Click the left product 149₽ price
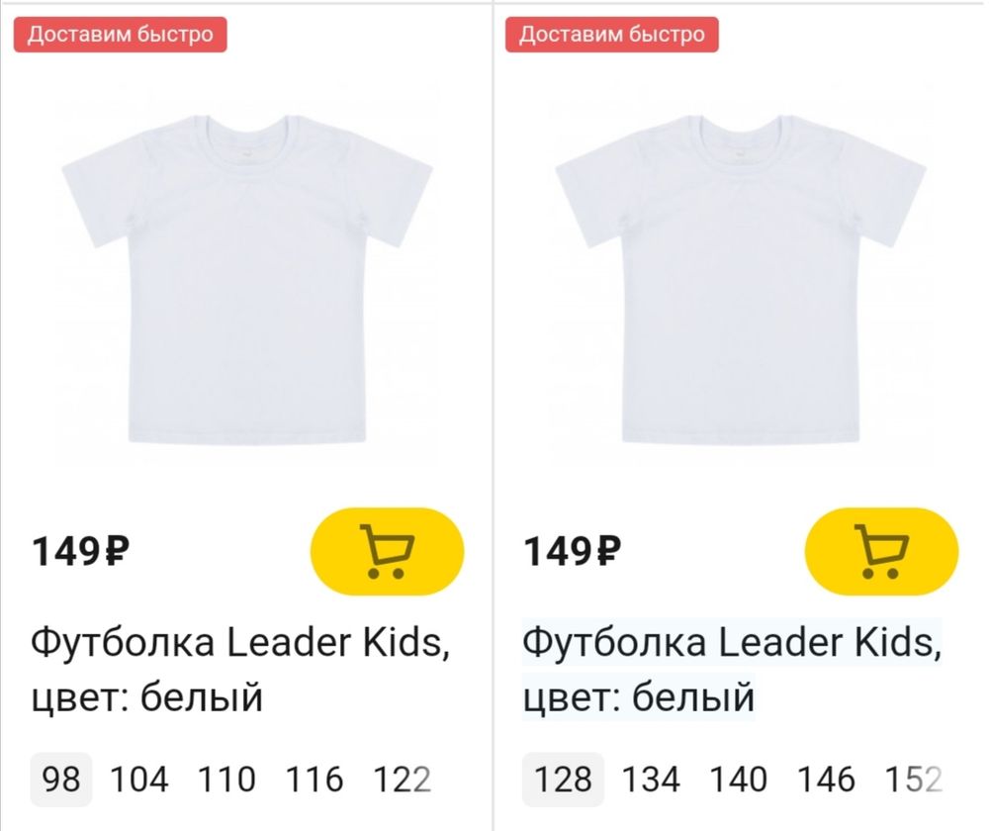 coord(83,551)
